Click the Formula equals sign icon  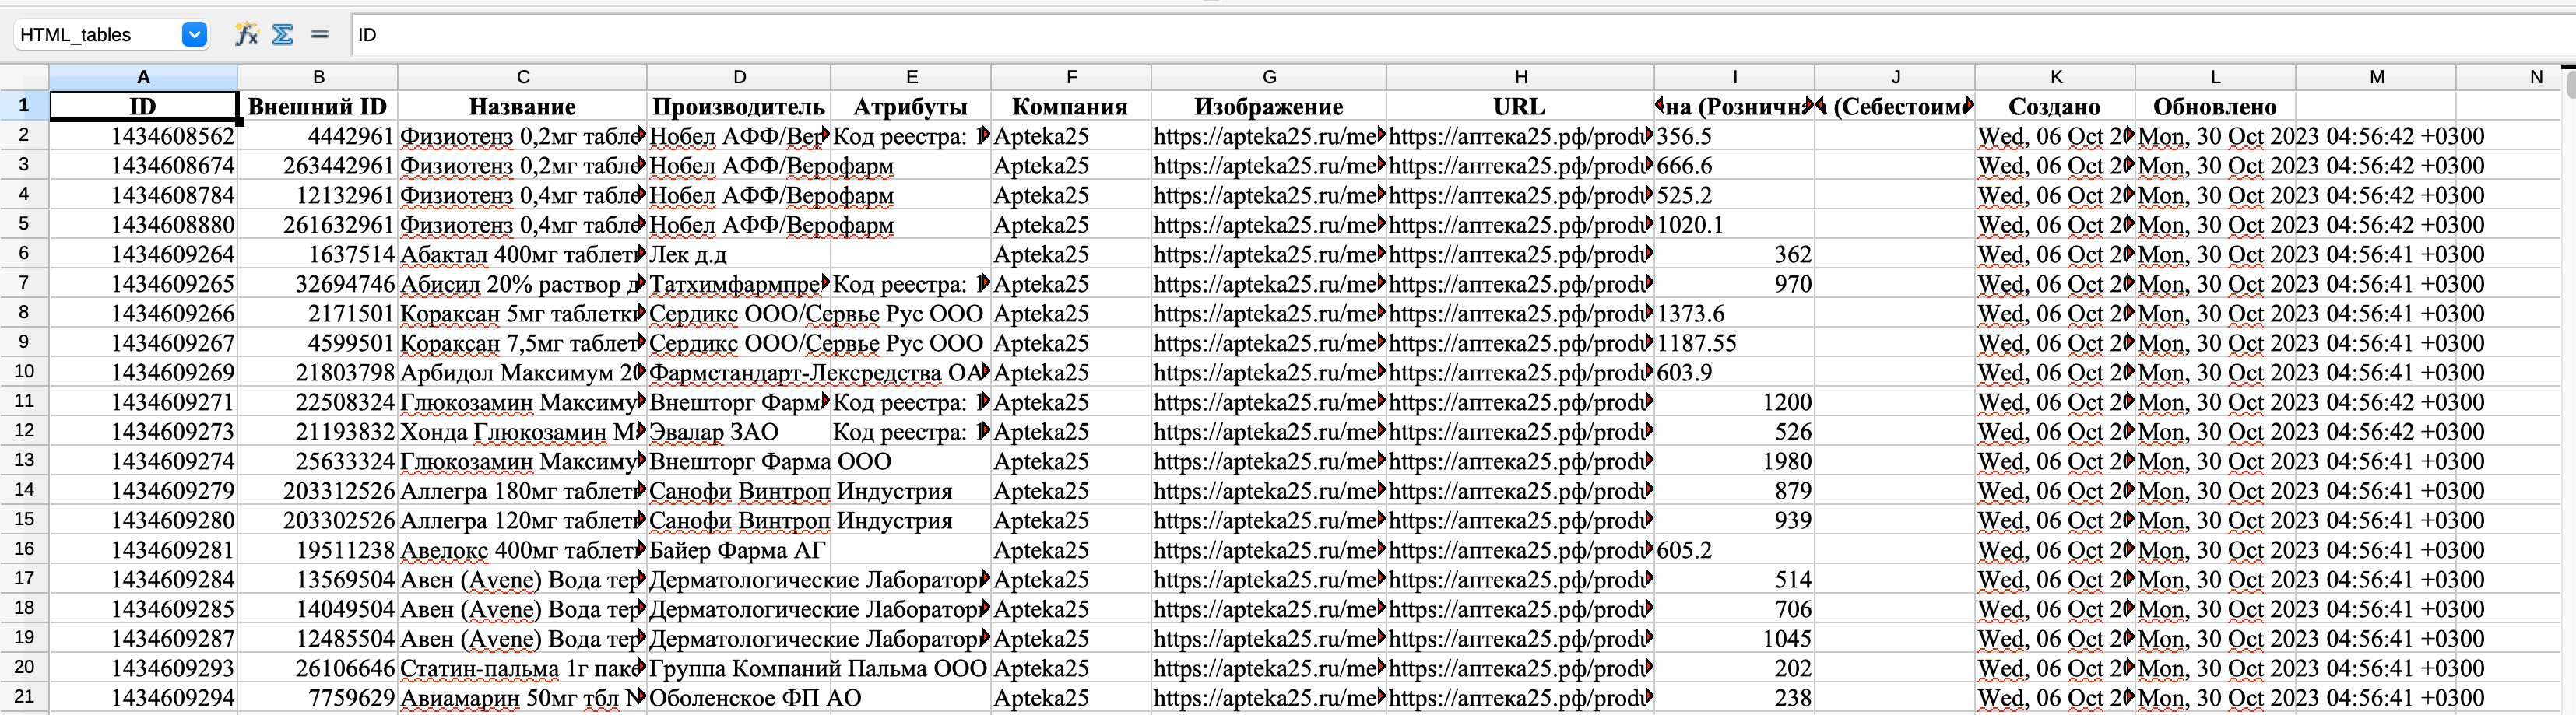coord(320,35)
